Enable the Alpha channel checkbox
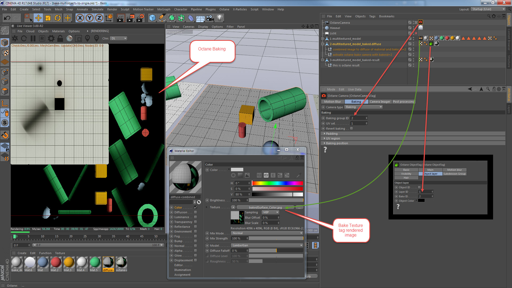The width and height of the screenshot is (512, 288). point(195,251)
